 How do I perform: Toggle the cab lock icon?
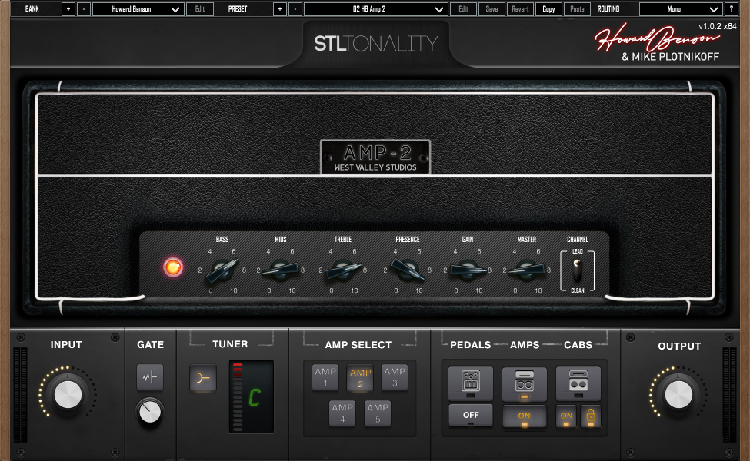[x=591, y=416]
